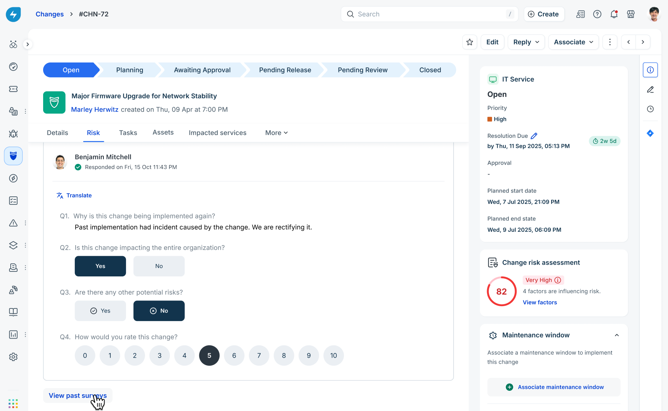Choose rating 8 for Q4
The image size is (668, 411).
284,355
